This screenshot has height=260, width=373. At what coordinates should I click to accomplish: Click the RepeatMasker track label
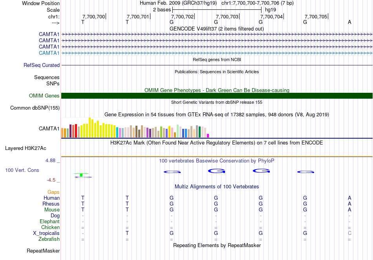[43, 251]
